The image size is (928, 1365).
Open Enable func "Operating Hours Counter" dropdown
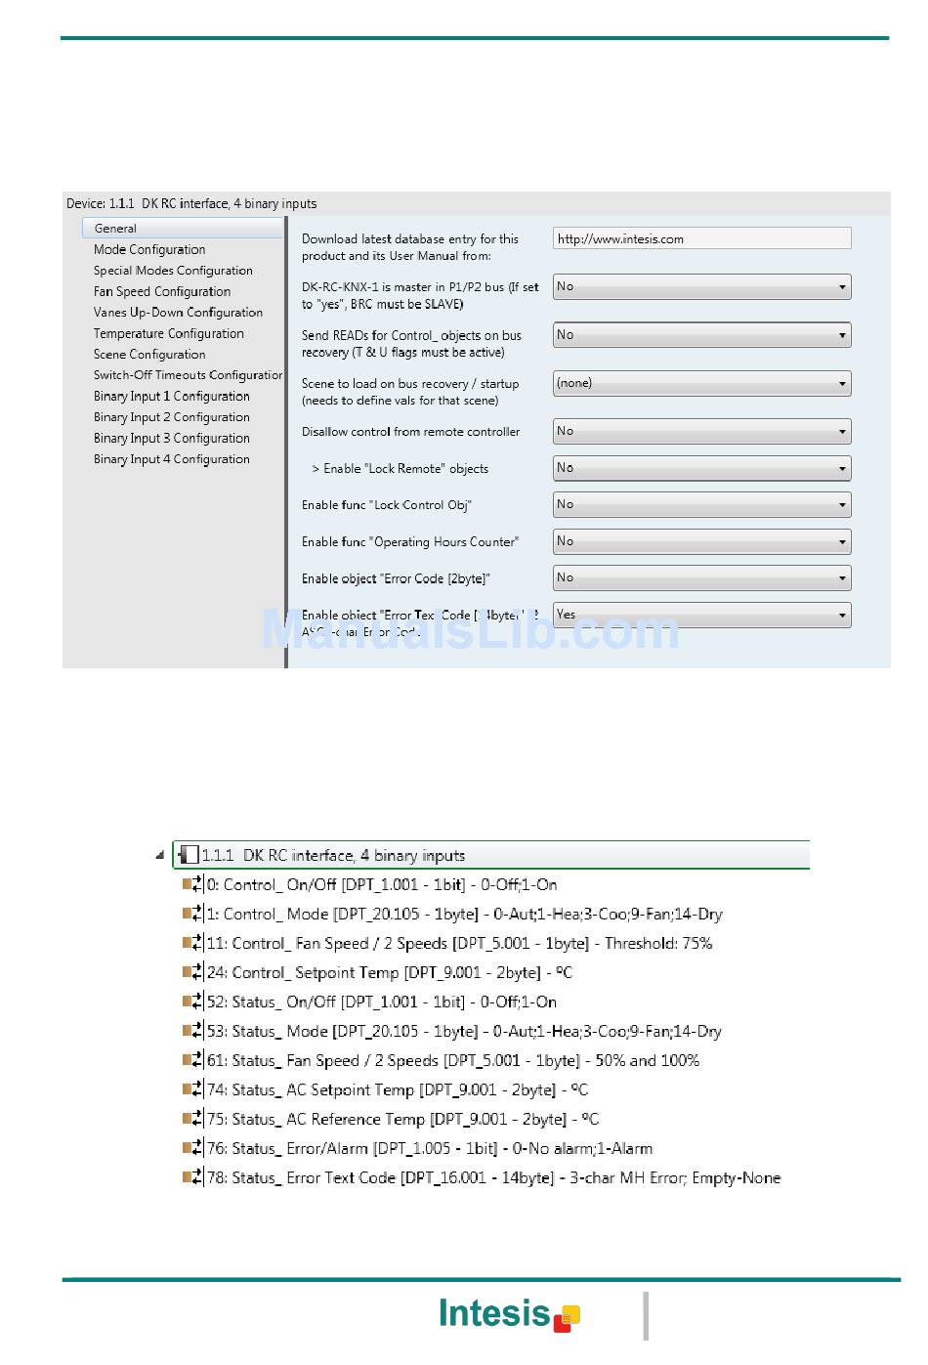701,541
